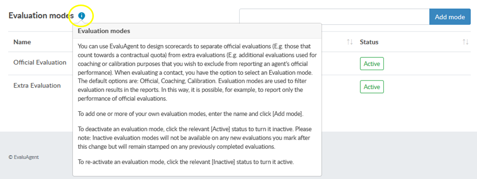Toggle Extra Evaluation's Active status badge
Viewport: 477px width, 179px height.
(372, 87)
